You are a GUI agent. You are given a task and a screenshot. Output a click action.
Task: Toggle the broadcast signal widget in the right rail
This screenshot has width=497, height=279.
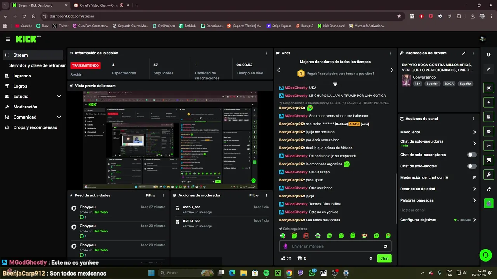[488, 146]
